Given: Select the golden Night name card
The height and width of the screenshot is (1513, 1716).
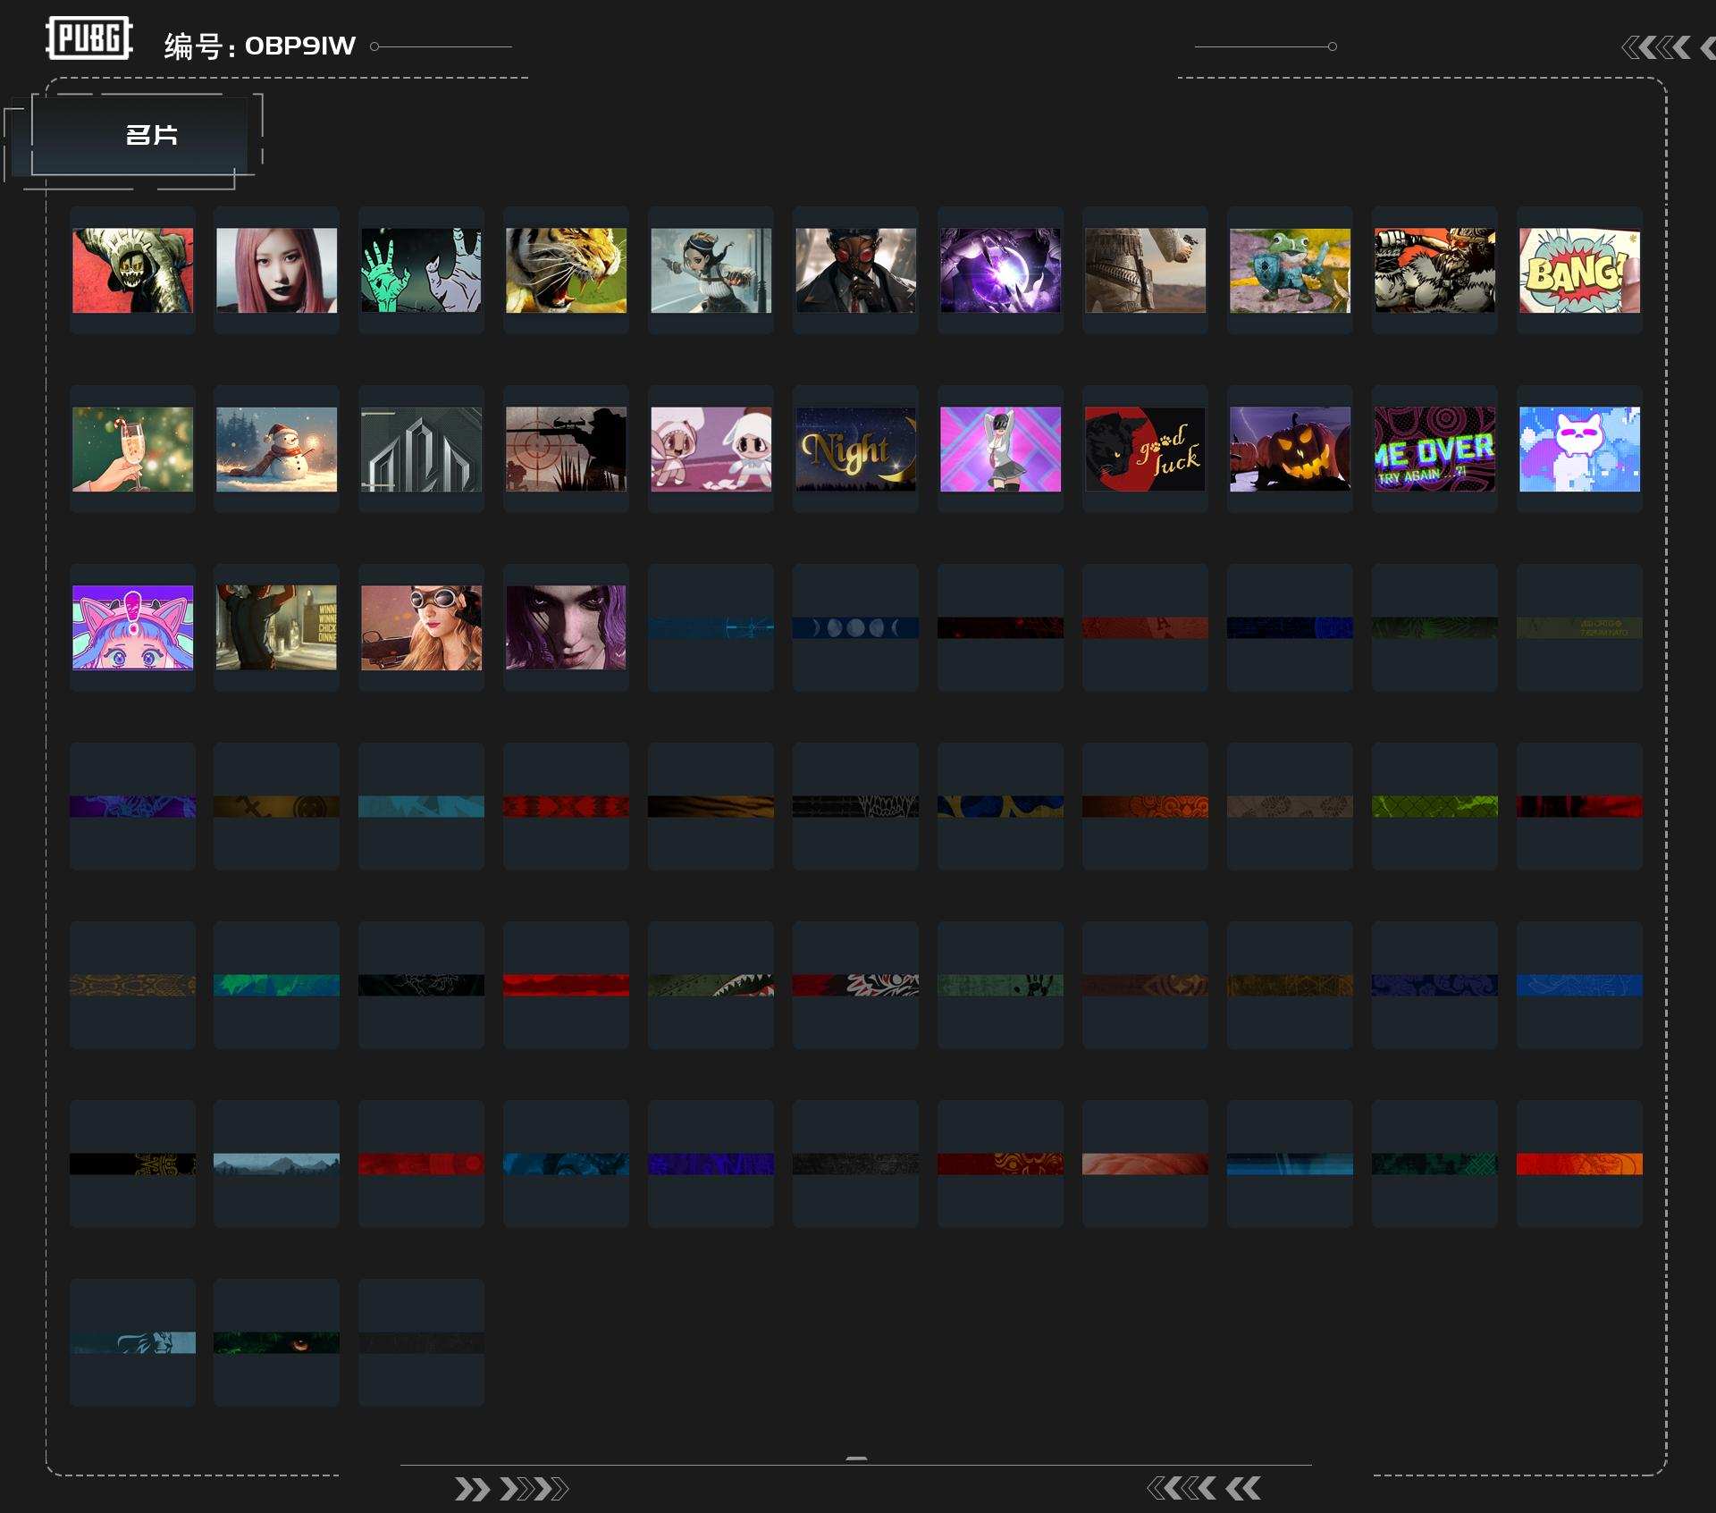Looking at the screenshot, I should 855,449.
